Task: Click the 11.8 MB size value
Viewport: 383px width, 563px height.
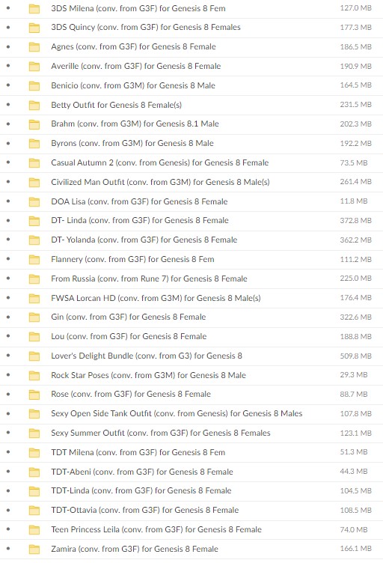Action: (354, 201)
